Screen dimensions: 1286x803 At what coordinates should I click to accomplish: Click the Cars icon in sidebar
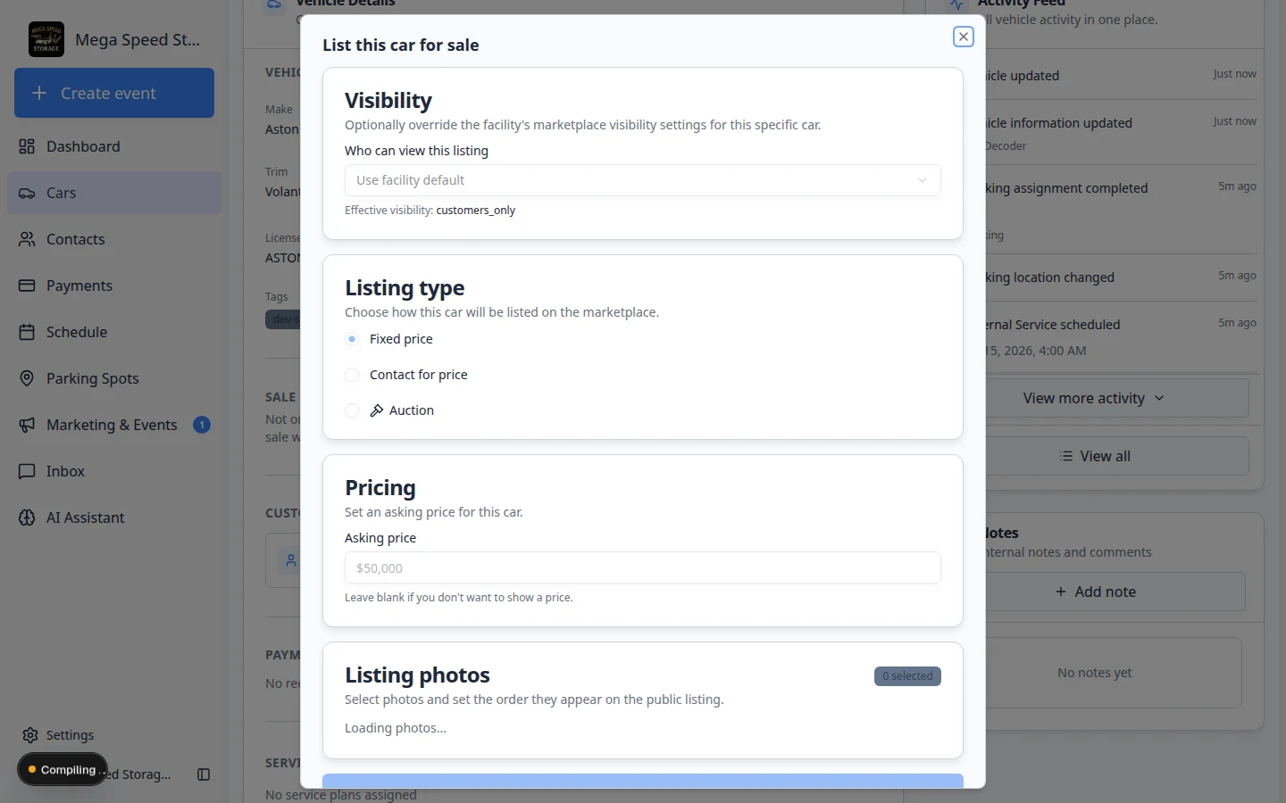coord(27,193)
